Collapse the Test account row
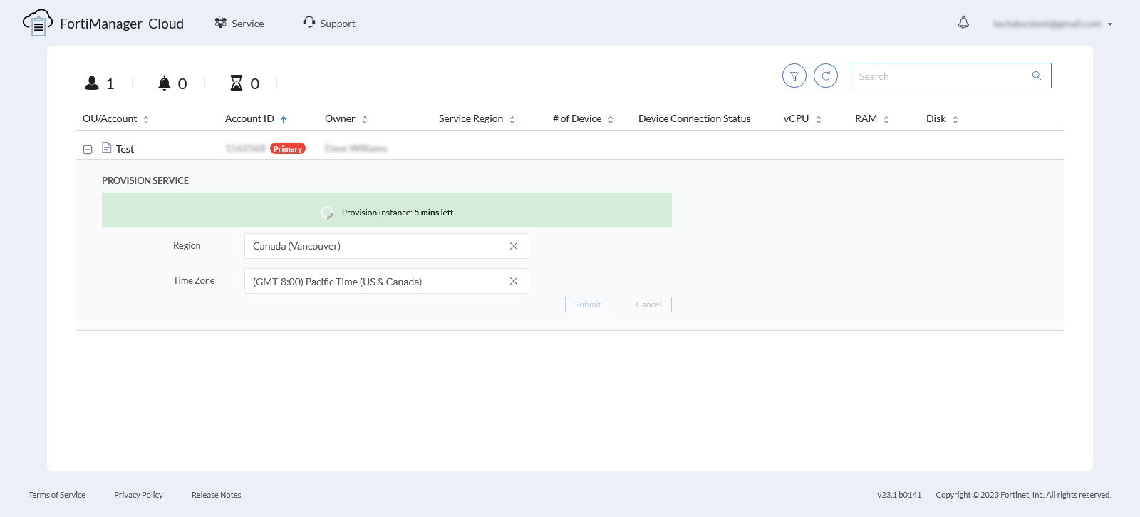Viewport: 1140px width, 517px height. point(88,150)
